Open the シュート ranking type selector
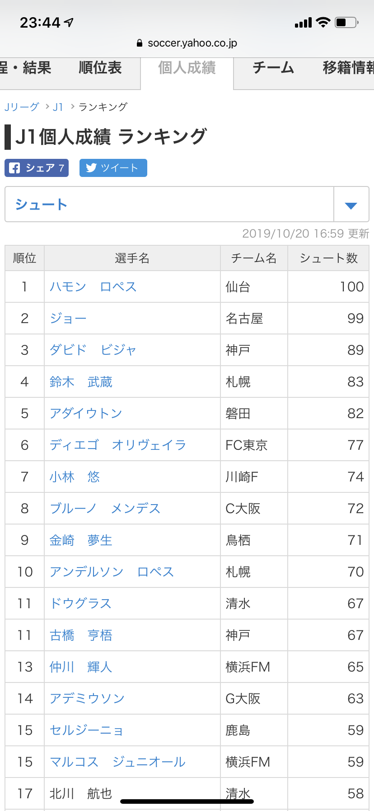 click(x=169, y=205)
